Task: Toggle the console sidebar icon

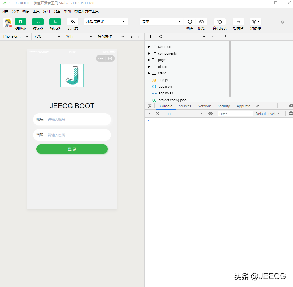Action: 149,113
